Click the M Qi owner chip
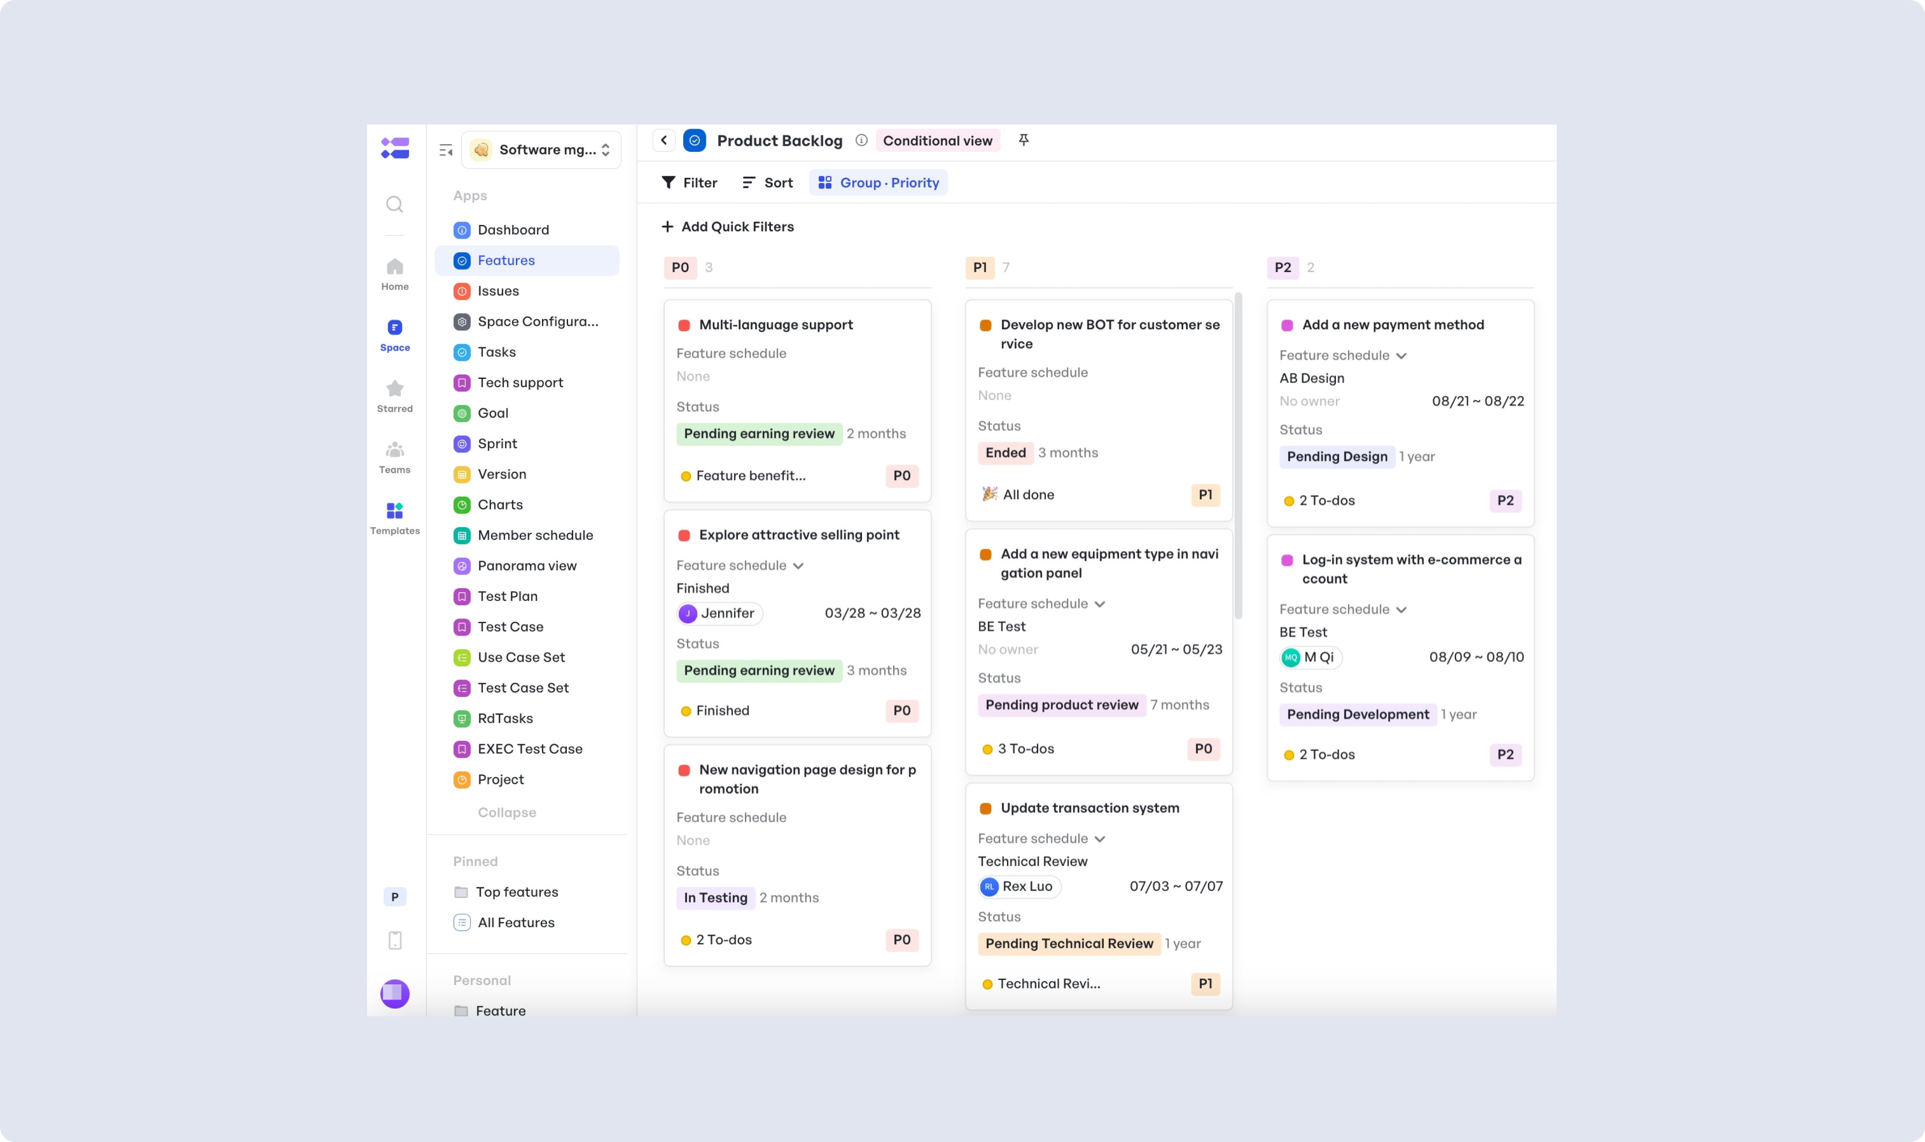This screenshot has width=1925, height=1142. 1310,657
